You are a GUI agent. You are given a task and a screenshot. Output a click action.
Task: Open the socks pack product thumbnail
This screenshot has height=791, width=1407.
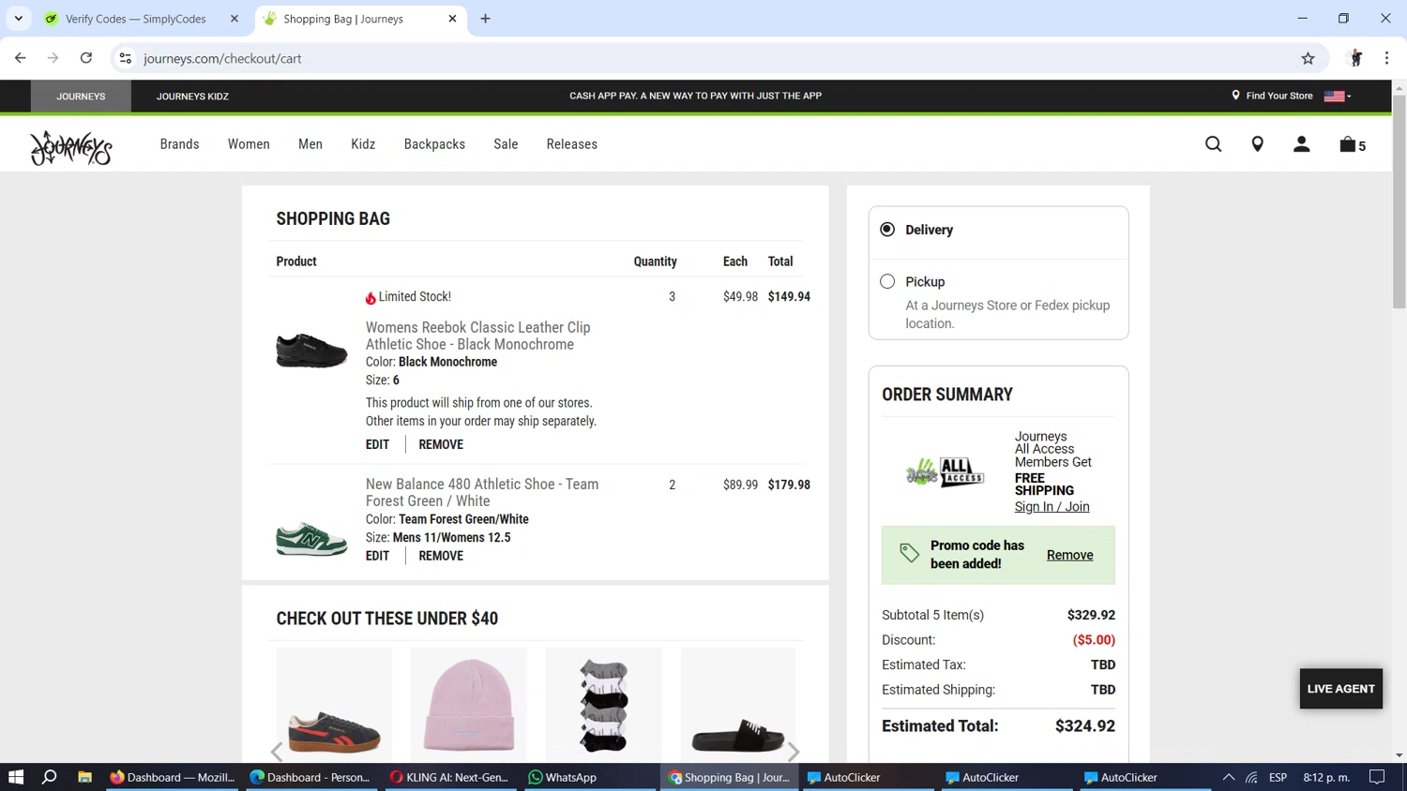pyautogui.click(x=603, y=705)
